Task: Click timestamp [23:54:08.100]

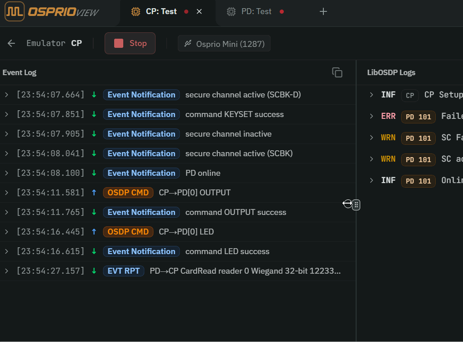Action: pos(50,173)
